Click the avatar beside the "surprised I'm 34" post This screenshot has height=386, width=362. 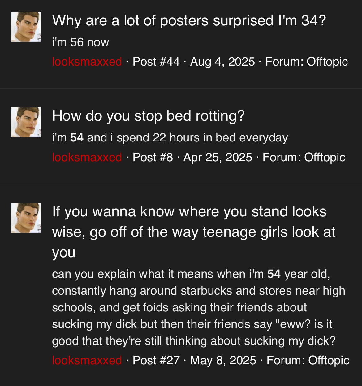[x=26, y=27]
